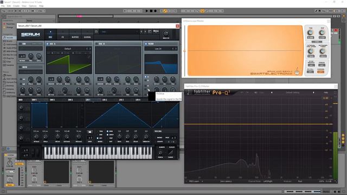
Task: Click the filter Cutoff knob in Serum
Action: click(157, 79)
